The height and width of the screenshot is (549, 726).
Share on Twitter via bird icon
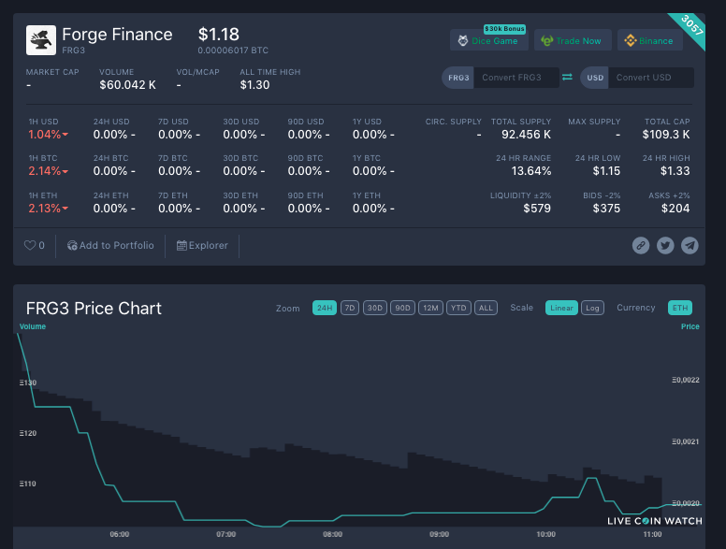[665, 245]
